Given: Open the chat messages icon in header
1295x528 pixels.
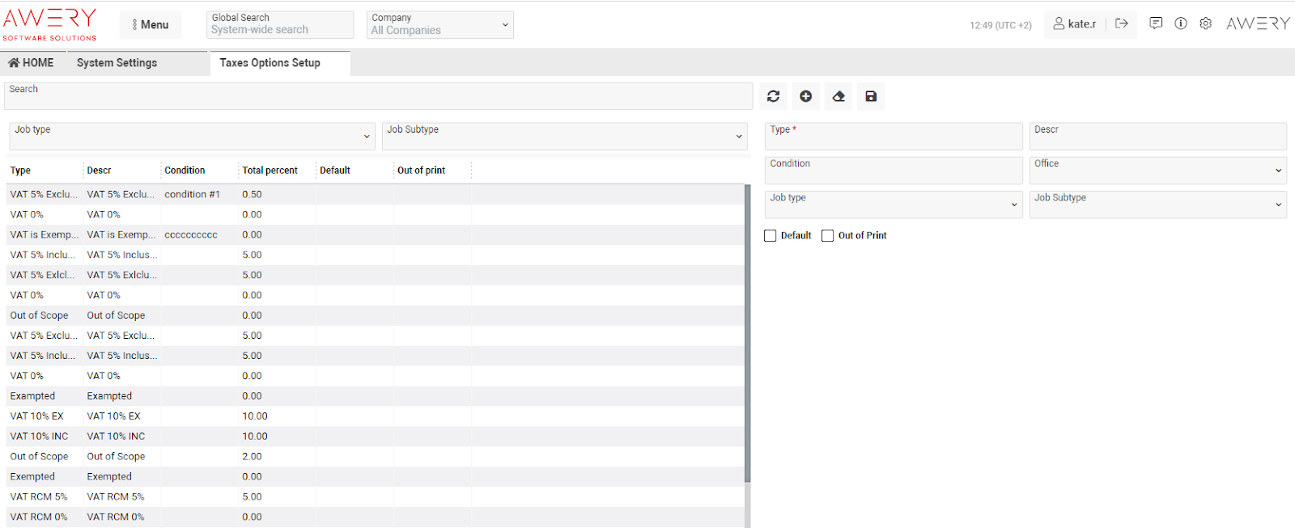Looking at the screenshot, I should tap(1156, 23).
